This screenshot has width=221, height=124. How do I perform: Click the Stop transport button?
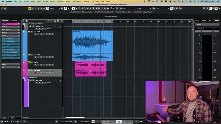(x=119, y=122)
